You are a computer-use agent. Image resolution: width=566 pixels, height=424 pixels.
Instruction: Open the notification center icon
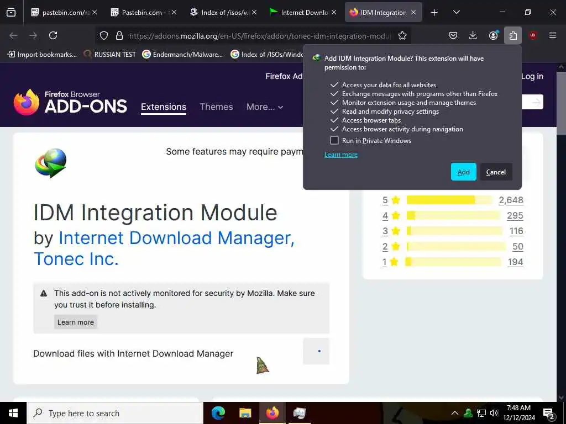tap(549, 414)
